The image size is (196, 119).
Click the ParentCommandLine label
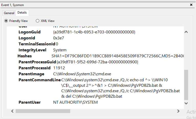[x=39, y=80]
